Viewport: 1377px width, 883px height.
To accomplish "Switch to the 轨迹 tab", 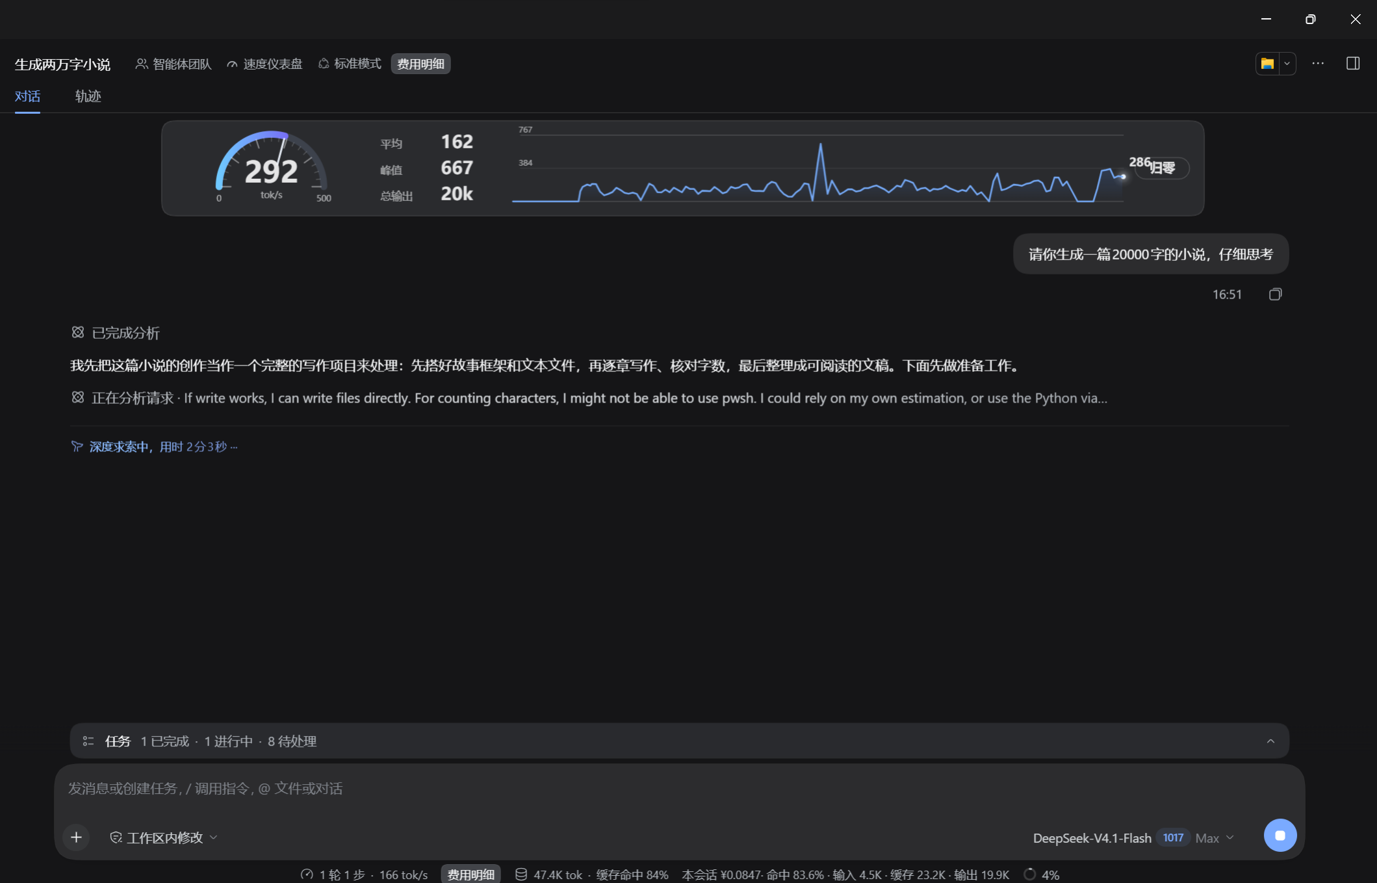I will (88, 96).
